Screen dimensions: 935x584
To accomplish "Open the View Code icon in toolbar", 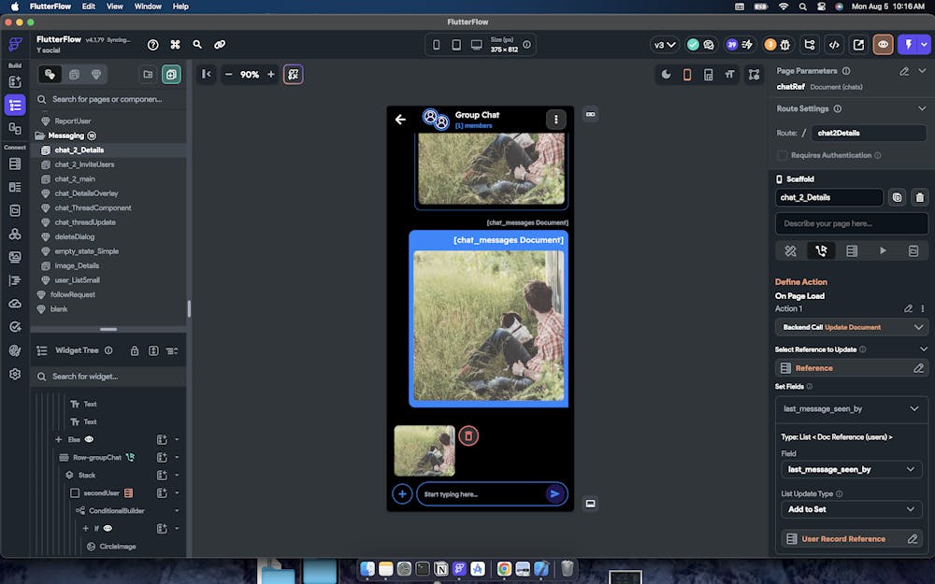I will click(x=834, y=44).
